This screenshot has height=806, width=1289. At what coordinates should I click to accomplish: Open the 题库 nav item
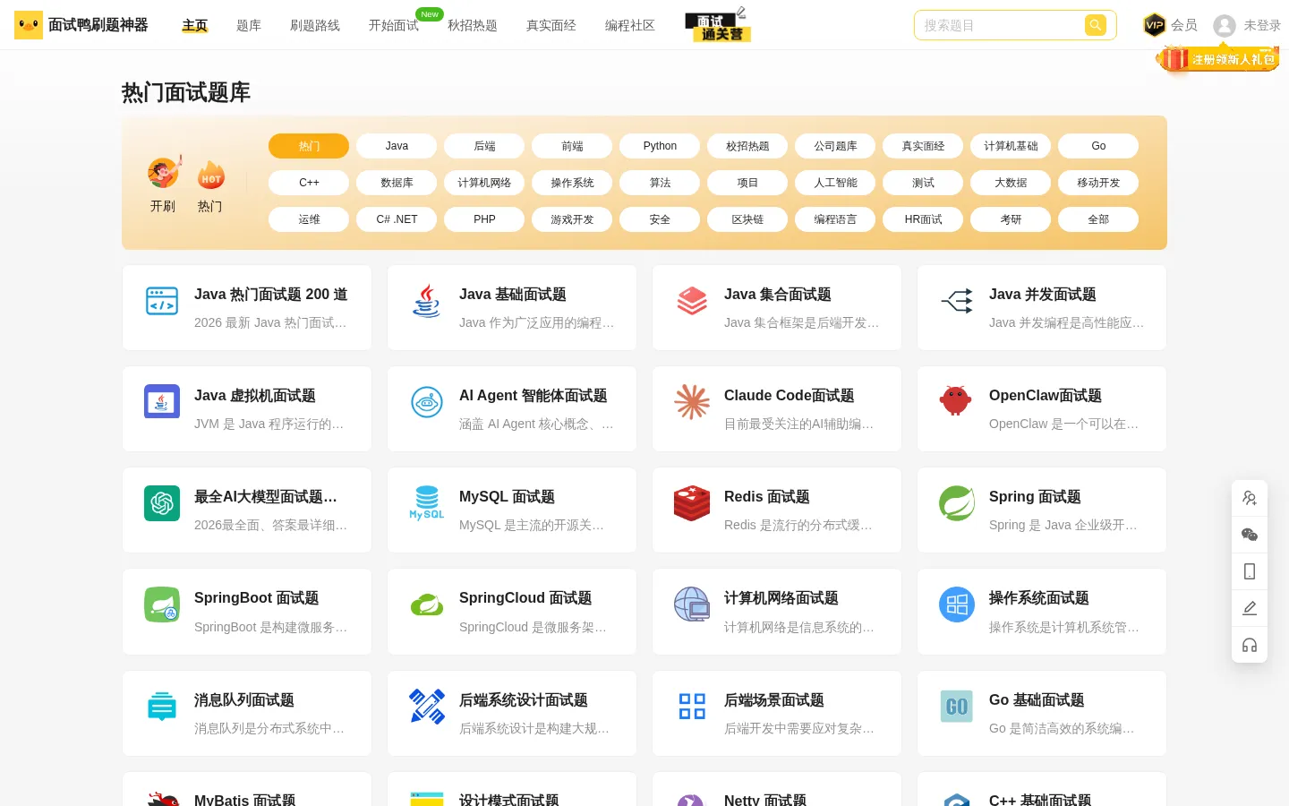pos(249,25)
